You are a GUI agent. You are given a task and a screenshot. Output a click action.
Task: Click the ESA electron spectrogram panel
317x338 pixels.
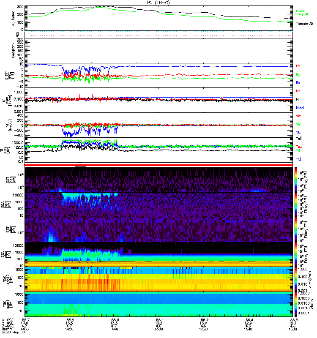point(158,254)
